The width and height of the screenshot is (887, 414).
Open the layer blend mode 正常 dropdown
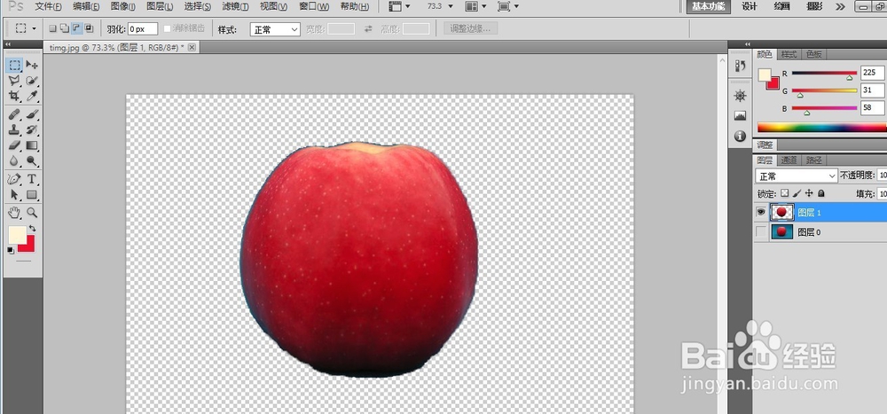(x=796, y=176)
